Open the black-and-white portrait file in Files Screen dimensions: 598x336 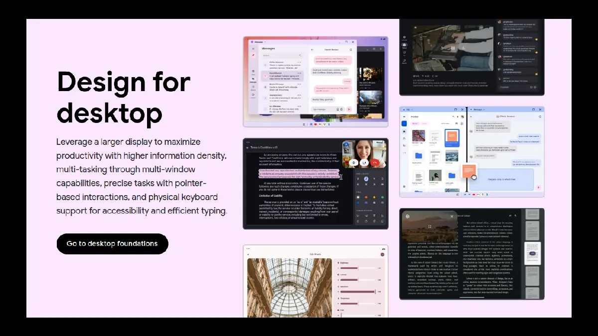click(x=435, y=175)
